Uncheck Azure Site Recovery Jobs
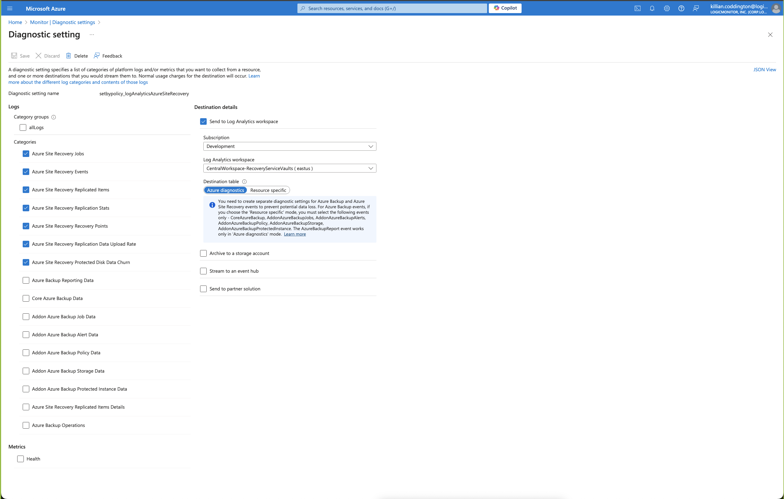Image resolution: width=784 pixels, height=499 pixels. [26, 154]
